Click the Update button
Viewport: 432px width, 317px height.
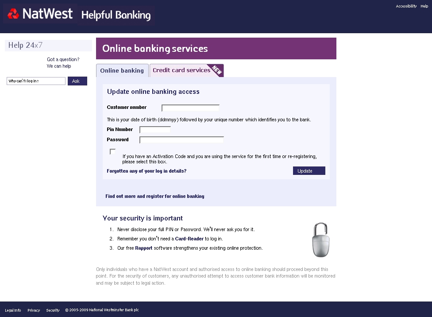(309, 171)
